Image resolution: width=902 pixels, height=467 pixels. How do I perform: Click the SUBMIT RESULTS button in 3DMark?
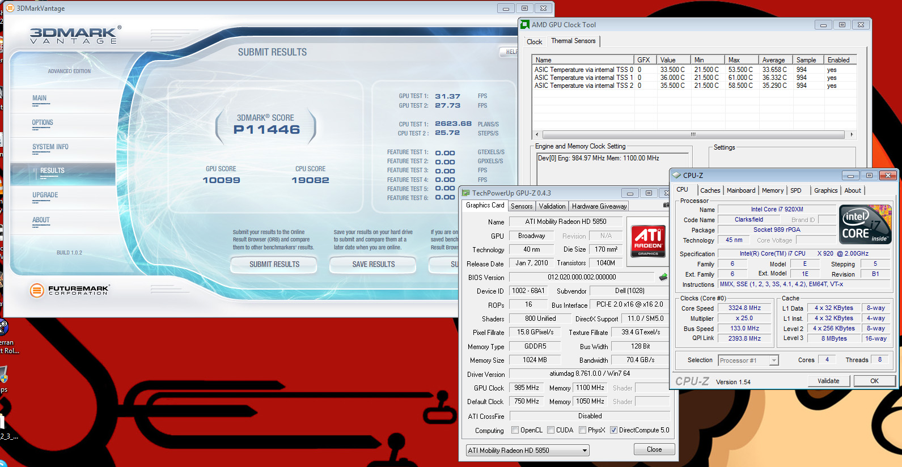pyautogui.click(x=274, y=265)
